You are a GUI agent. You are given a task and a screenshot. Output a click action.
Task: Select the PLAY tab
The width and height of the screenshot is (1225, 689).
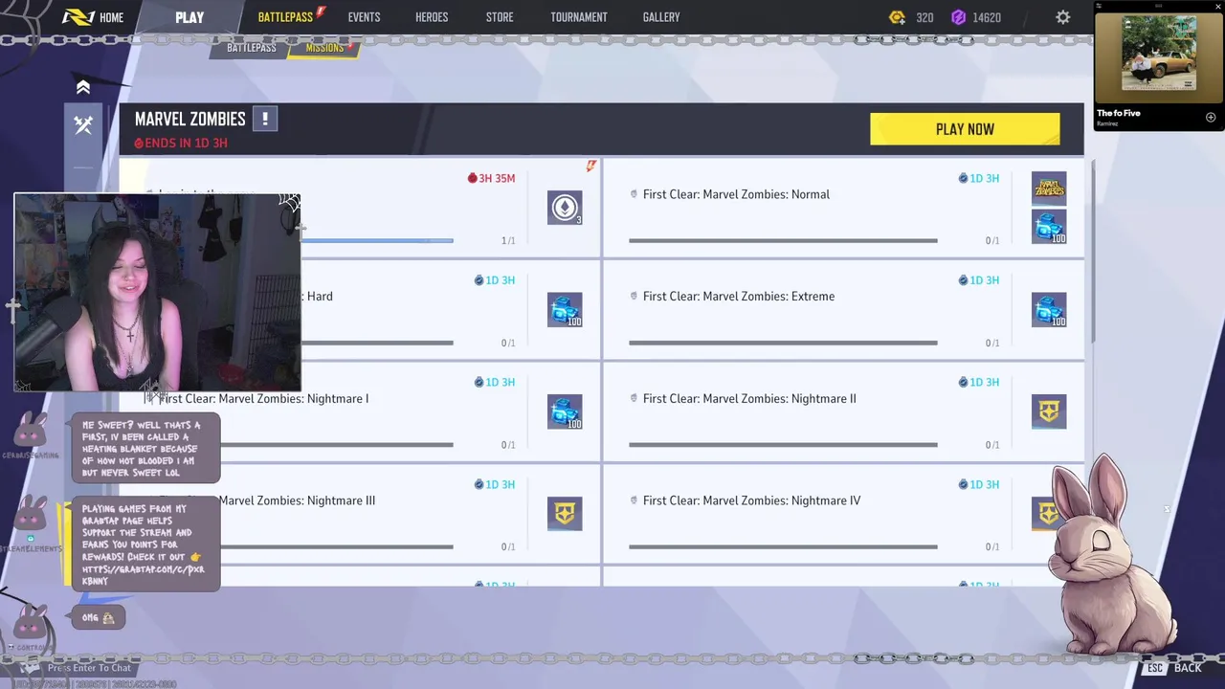click(189, 17)
